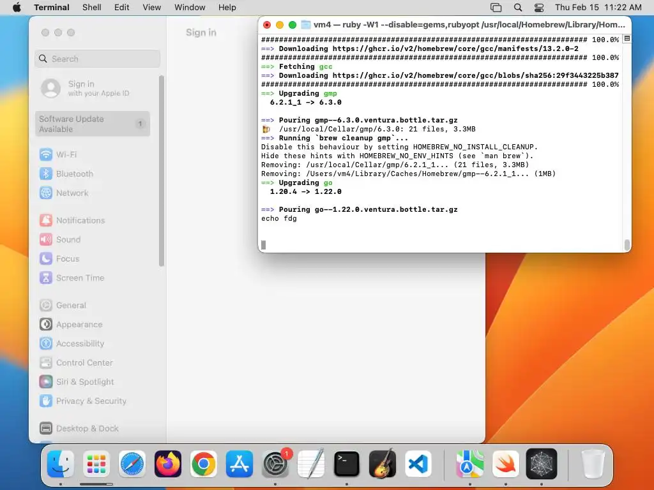Image resolution: width=654 pixels, height=490 pixels.
Task: Click the '6.2.1_1 -> 6.3.0' version text
Action: click(306, 103)
